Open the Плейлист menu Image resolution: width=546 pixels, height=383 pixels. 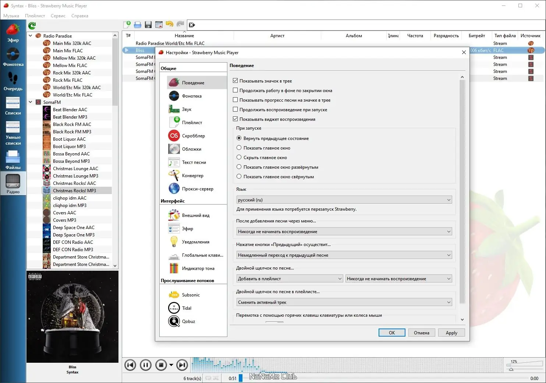(35, 16)
